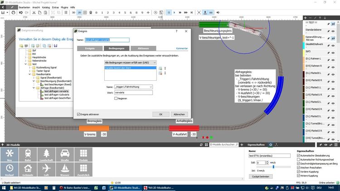Play the simulation at normal speed
Viewport: 340px width, 191px height.
pos(174,13)
